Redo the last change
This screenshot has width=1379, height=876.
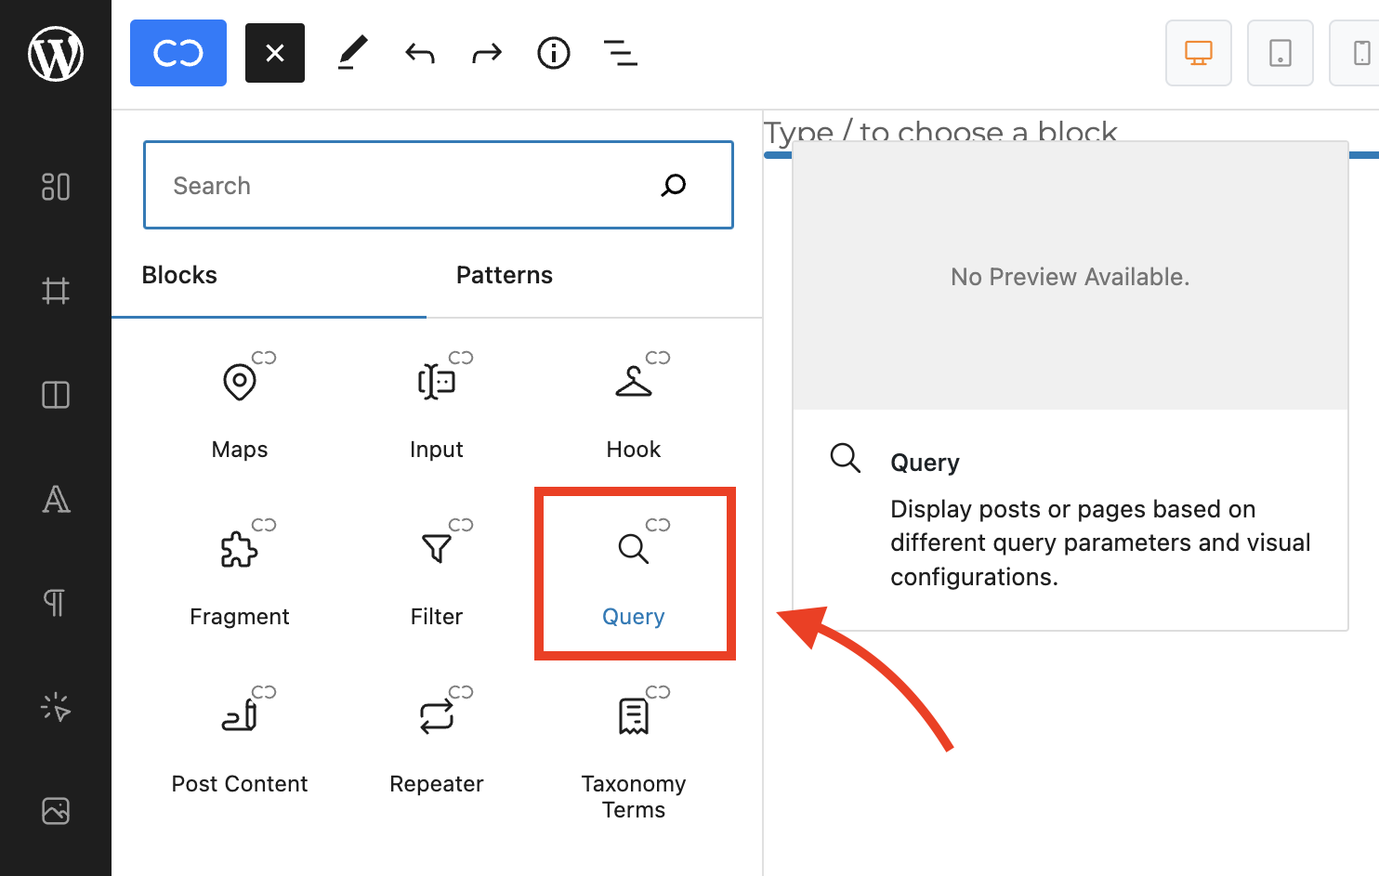(486, 53)
